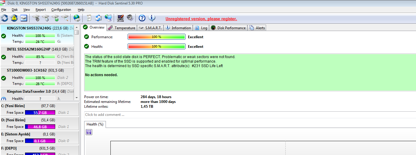Click the 'Click to add comment' field
416x155 pixels.
click(x=250, y=115)
